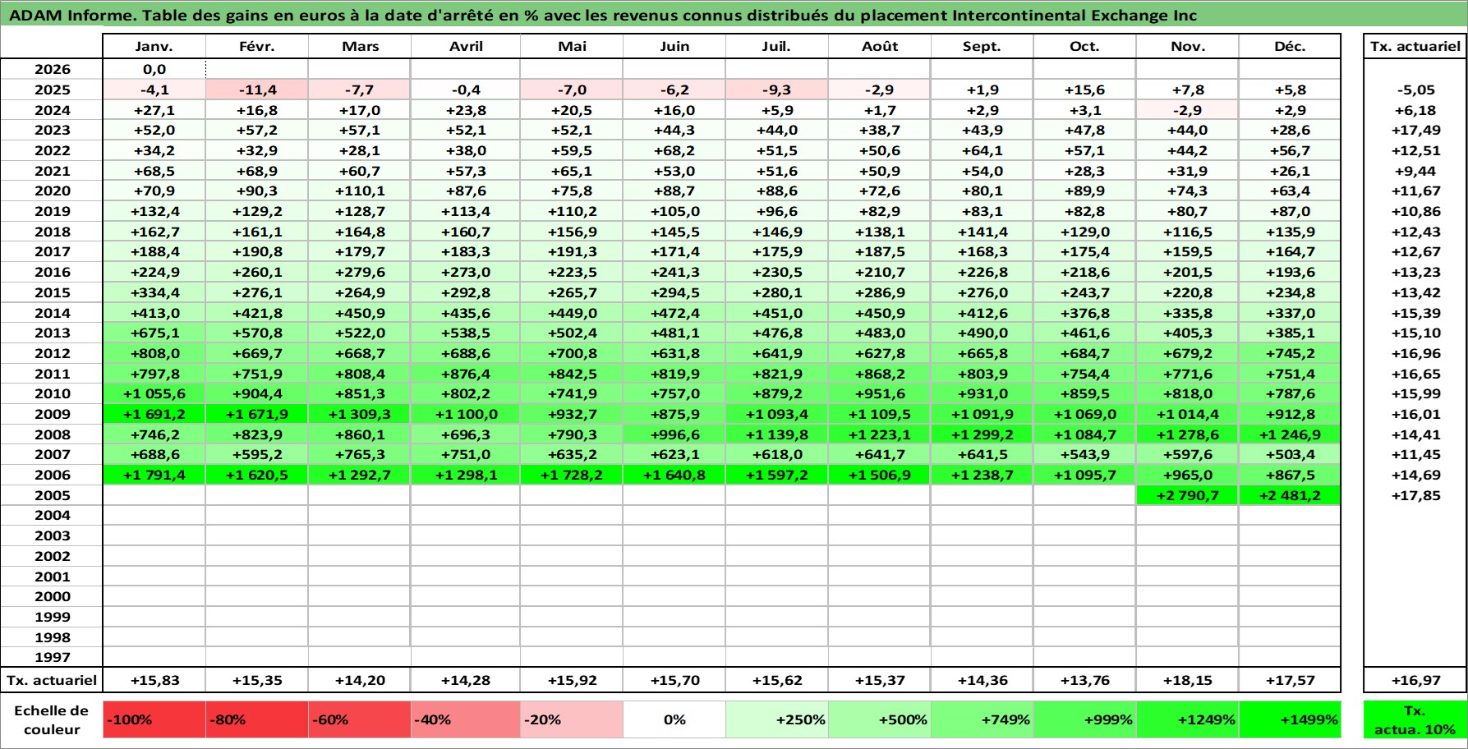Viewport: 1468px width, 749px height.
Task: Select the +1499% green color scale swatch
Action: click(x=1290, y=719)
